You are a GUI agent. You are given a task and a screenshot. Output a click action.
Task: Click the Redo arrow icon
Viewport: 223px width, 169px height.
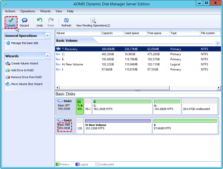[x=51, y=20]
